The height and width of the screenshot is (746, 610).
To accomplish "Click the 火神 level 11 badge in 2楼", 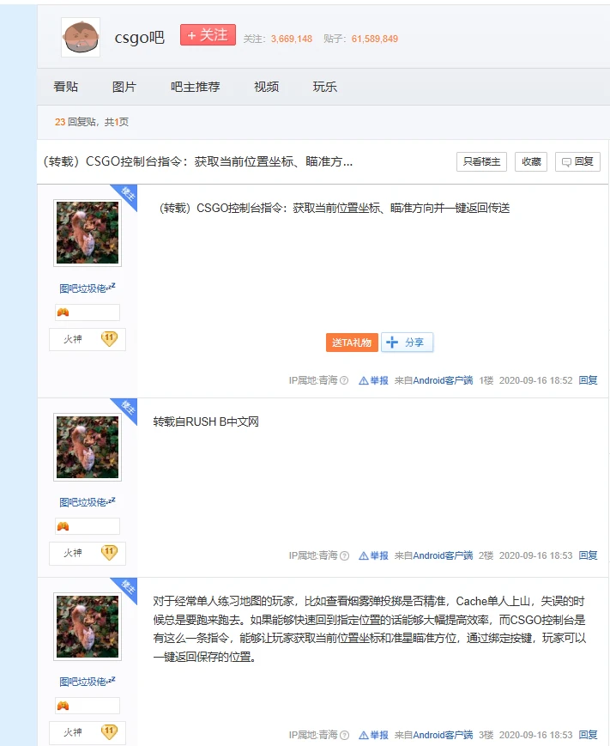I will [x=88, y=554].
